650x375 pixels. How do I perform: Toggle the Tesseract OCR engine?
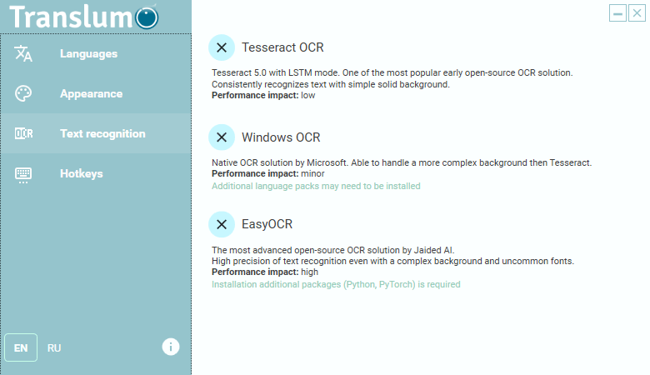point(222,47)
